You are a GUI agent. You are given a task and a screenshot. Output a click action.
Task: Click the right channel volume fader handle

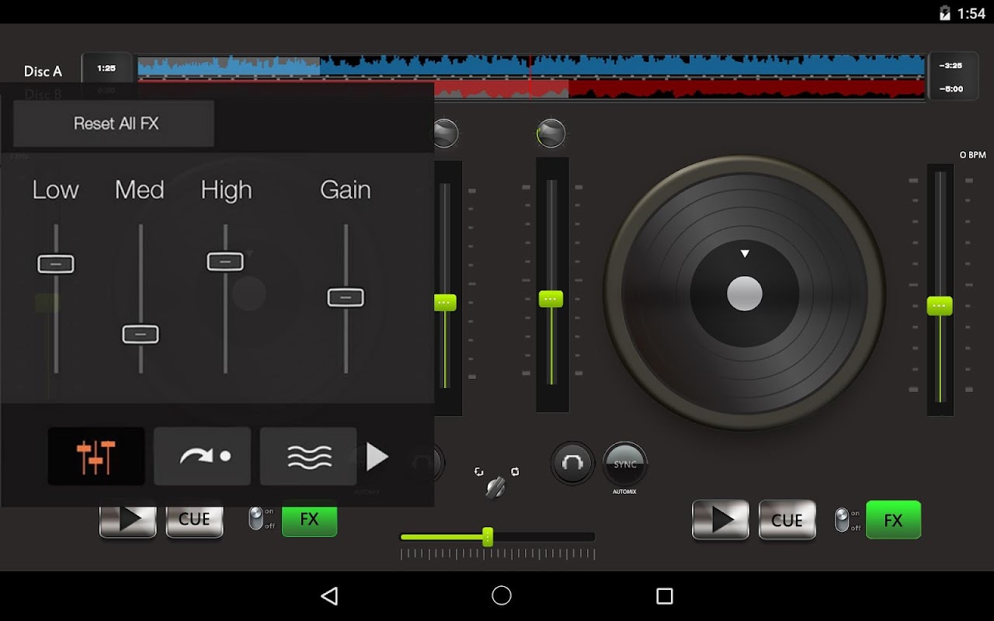551,298
